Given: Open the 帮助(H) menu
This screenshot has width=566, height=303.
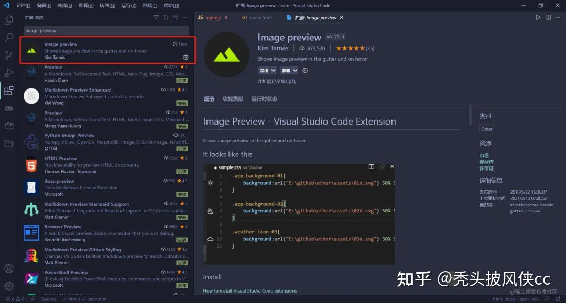Looking at the screenshot, I should [171, 5].
